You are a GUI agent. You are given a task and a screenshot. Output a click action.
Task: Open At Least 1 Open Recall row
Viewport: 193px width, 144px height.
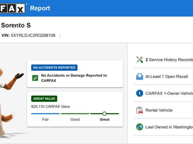coord(163,76)
